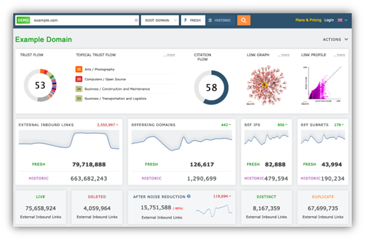Open the 856 Ref IPs change indicator
The image size is (365, 240).
coord(282,125)
